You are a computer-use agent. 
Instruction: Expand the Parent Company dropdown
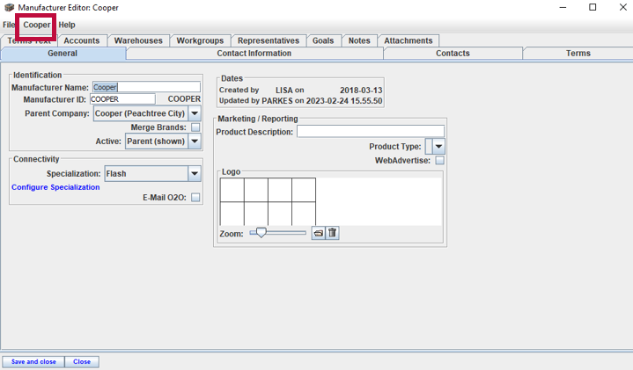195,113
